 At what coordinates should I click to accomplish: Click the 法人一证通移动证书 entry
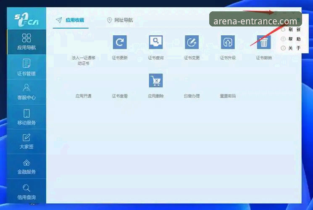click(x=84, y=60)
